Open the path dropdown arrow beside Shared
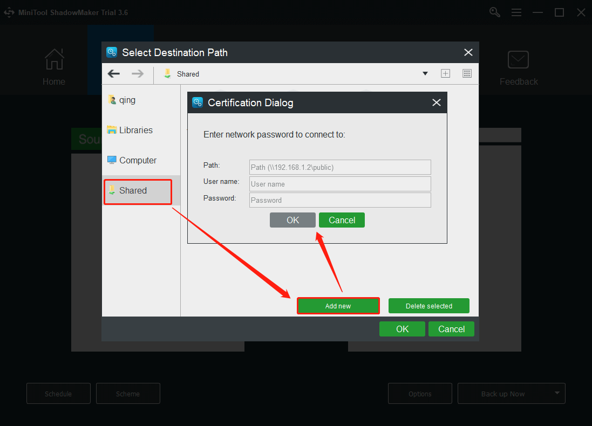 coord(425,73)
